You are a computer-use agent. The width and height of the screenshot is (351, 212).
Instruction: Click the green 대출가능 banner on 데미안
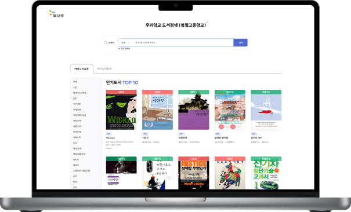click(121, 159)
